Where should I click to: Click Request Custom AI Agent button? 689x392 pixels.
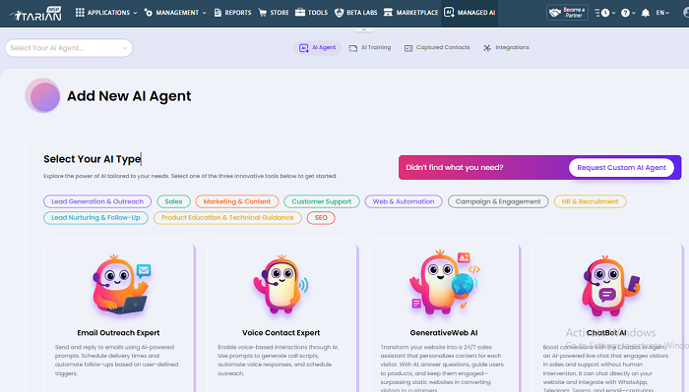pos(621,167)
